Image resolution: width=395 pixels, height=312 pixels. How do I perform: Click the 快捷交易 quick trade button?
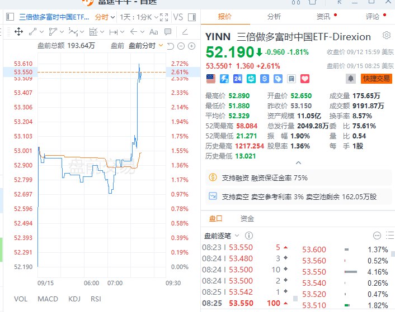click(x=377, y=79)
